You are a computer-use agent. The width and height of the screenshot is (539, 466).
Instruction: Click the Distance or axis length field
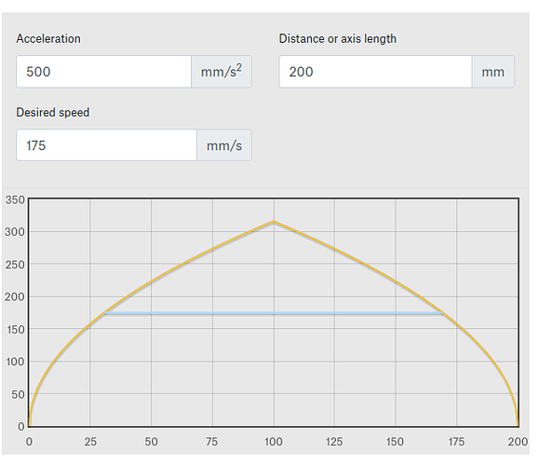375,72
